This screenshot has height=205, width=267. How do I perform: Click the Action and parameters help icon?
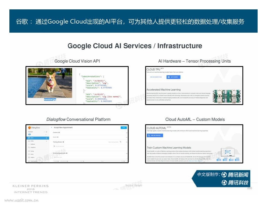point(67,153)
